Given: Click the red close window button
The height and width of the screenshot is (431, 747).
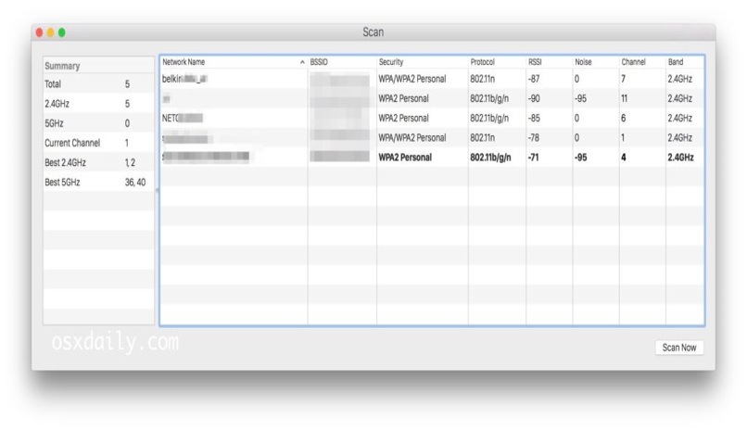Looking at the screenshot, I should click(40, 32).
